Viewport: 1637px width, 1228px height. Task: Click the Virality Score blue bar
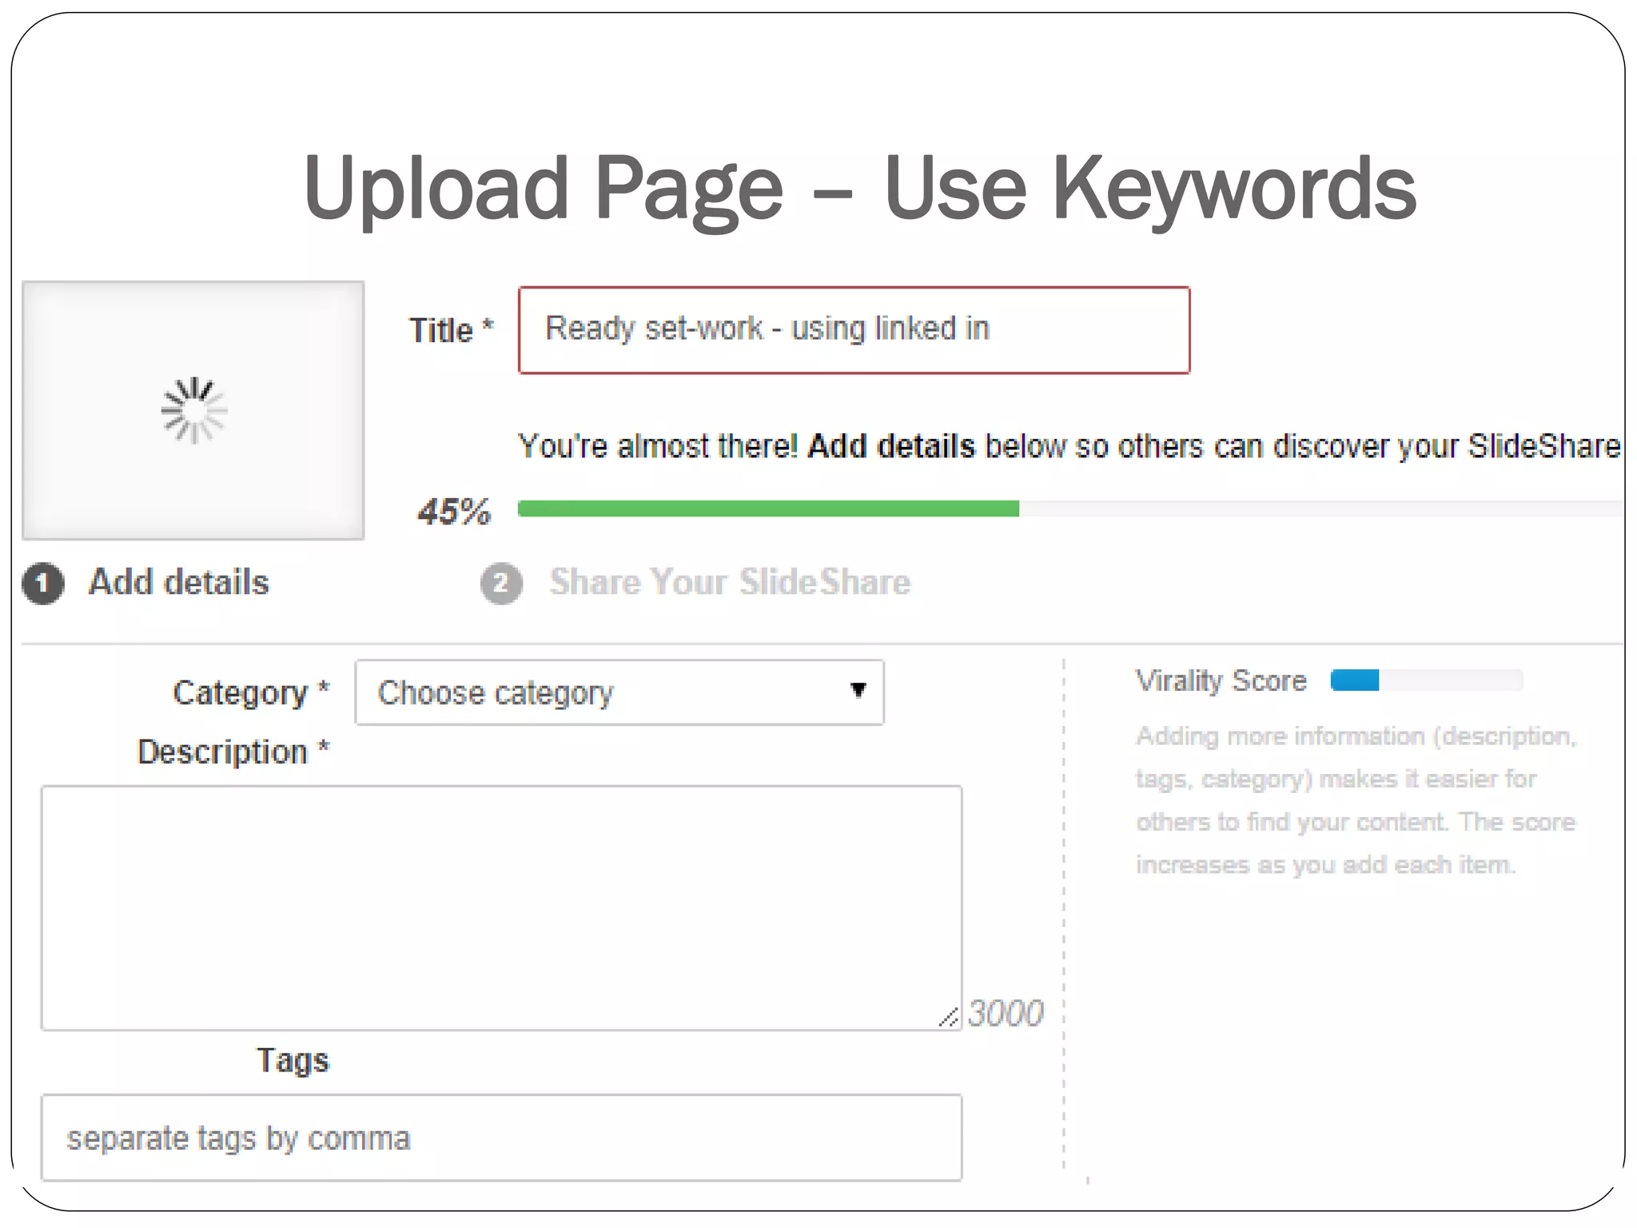coord(1355,680)
